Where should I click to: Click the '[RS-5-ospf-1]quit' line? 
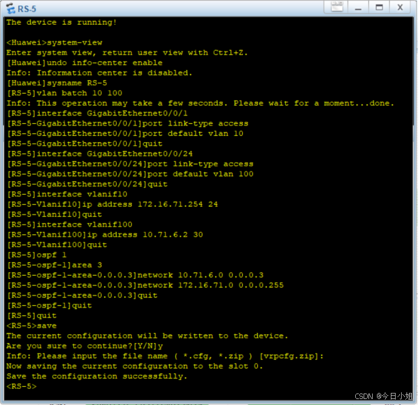coord(50,305)
